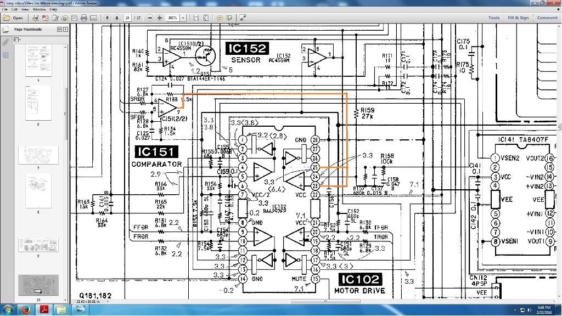Go to previous page with up arrow
The image size is (562, 316).
(x=107, y=18)
